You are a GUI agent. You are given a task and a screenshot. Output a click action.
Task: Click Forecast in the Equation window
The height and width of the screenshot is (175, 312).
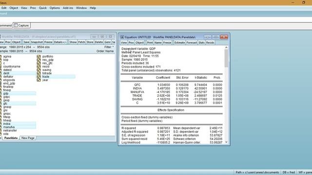coord(192,43)
